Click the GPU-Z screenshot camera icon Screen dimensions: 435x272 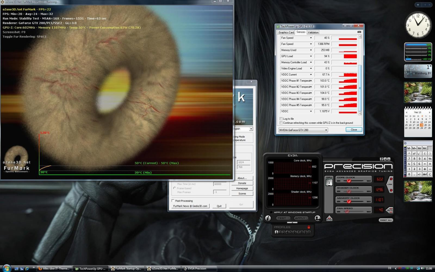[x=359, y=32]
